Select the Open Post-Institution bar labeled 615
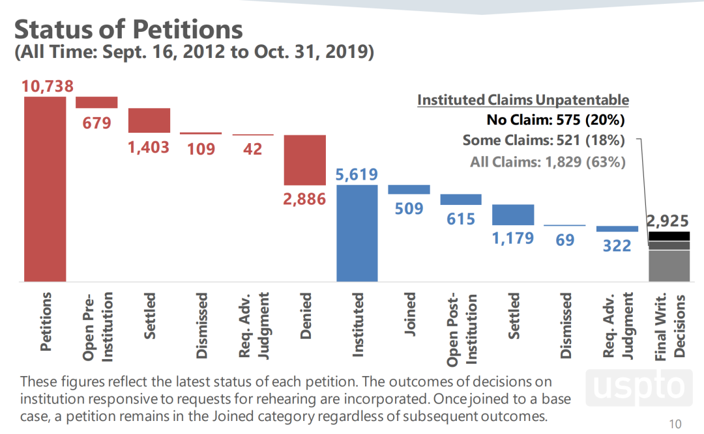 (x=461, y=200)
